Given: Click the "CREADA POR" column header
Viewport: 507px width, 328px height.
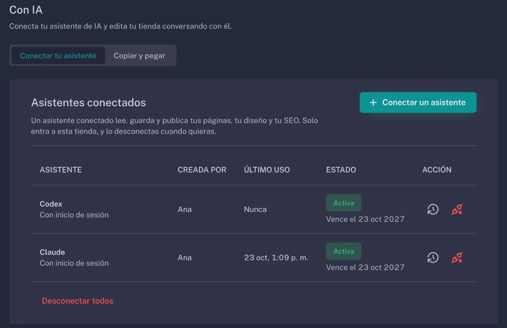Looking at the screenshot, I should tap(202, 170).
